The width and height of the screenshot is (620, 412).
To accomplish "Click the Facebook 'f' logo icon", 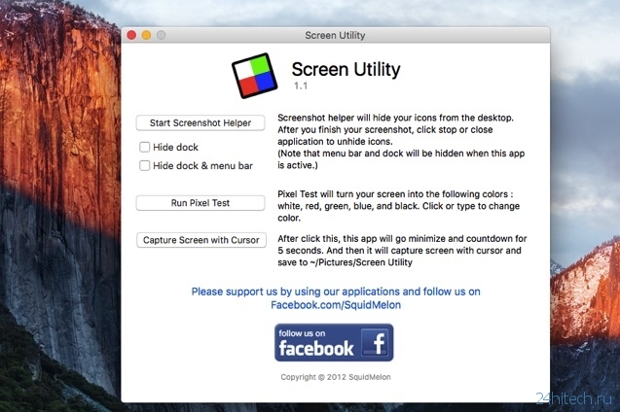I will point(375,343).
